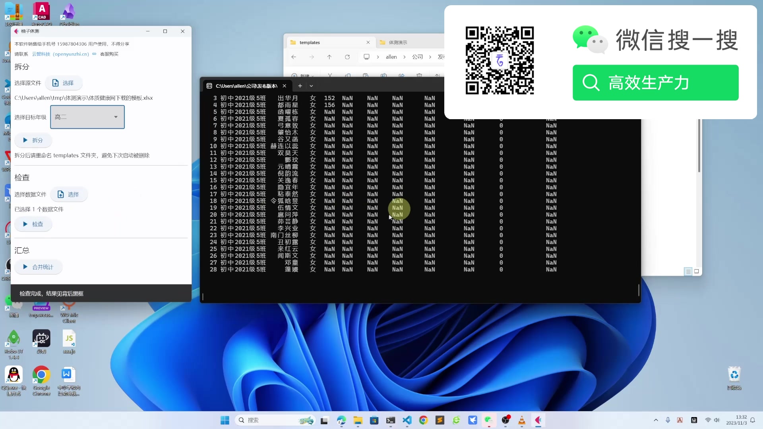The width and height of the screenshot is (763, 429).
Task: Open the 云智科技 (openyunzhi.cn) link
Action: click(60, 54)
